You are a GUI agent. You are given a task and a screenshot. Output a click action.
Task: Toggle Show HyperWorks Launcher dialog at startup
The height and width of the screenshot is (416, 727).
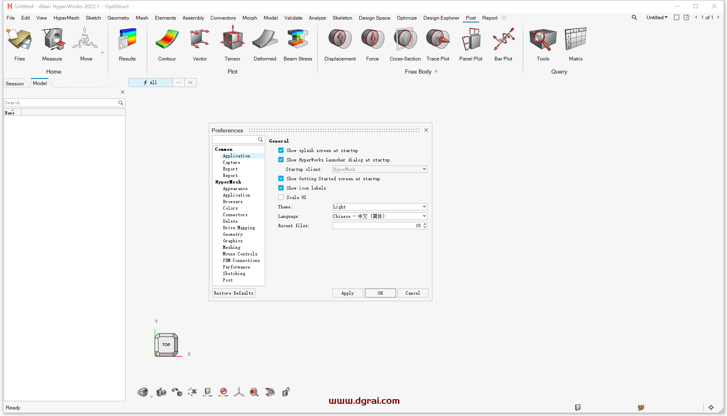pos(281,160)
